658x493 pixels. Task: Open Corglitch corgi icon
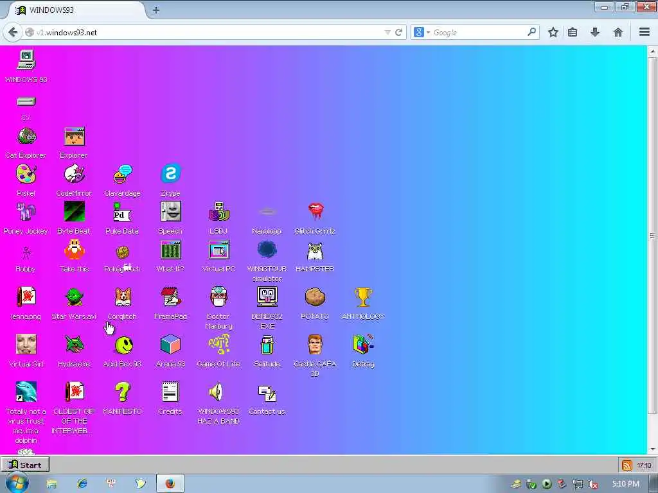point(123,297)
